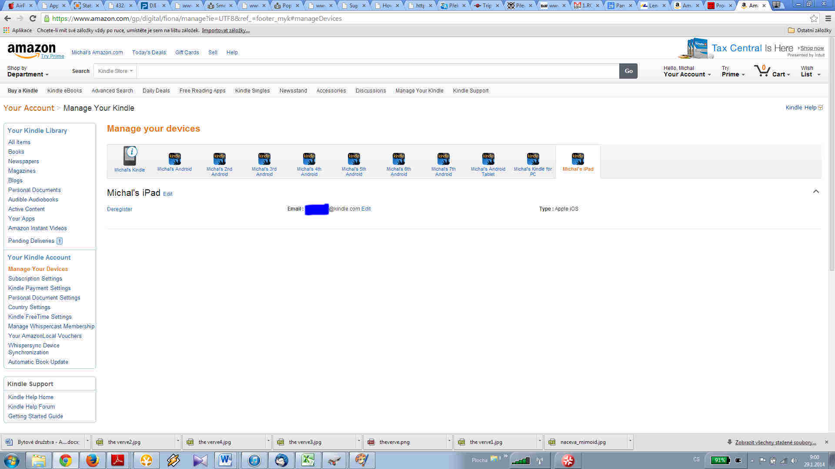Open Gift Cards link
This screenshot has height=469, width=835.
[187, 53]
